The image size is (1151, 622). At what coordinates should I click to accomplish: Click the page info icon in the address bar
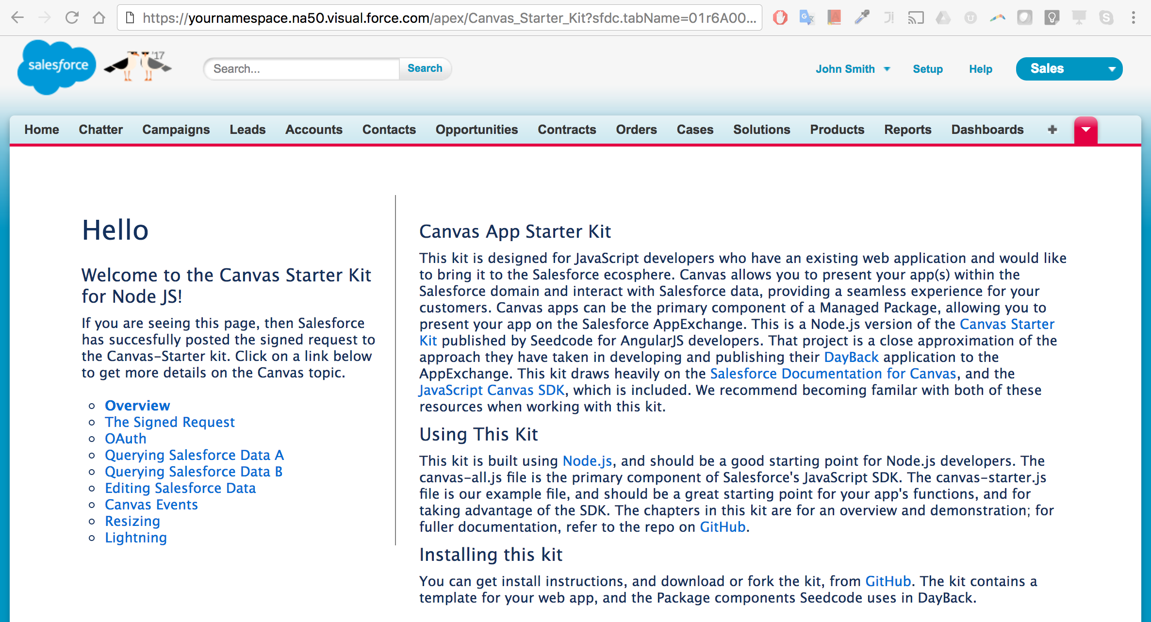(x=130, y=18)
